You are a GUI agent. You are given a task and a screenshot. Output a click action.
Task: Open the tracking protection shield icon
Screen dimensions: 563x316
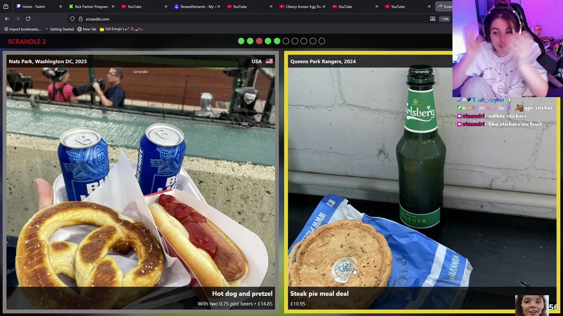point(72,19)
